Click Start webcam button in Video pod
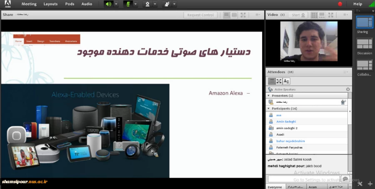Image resolution: width=375 pixels, height=189 pixels. [x=298, y=15]
